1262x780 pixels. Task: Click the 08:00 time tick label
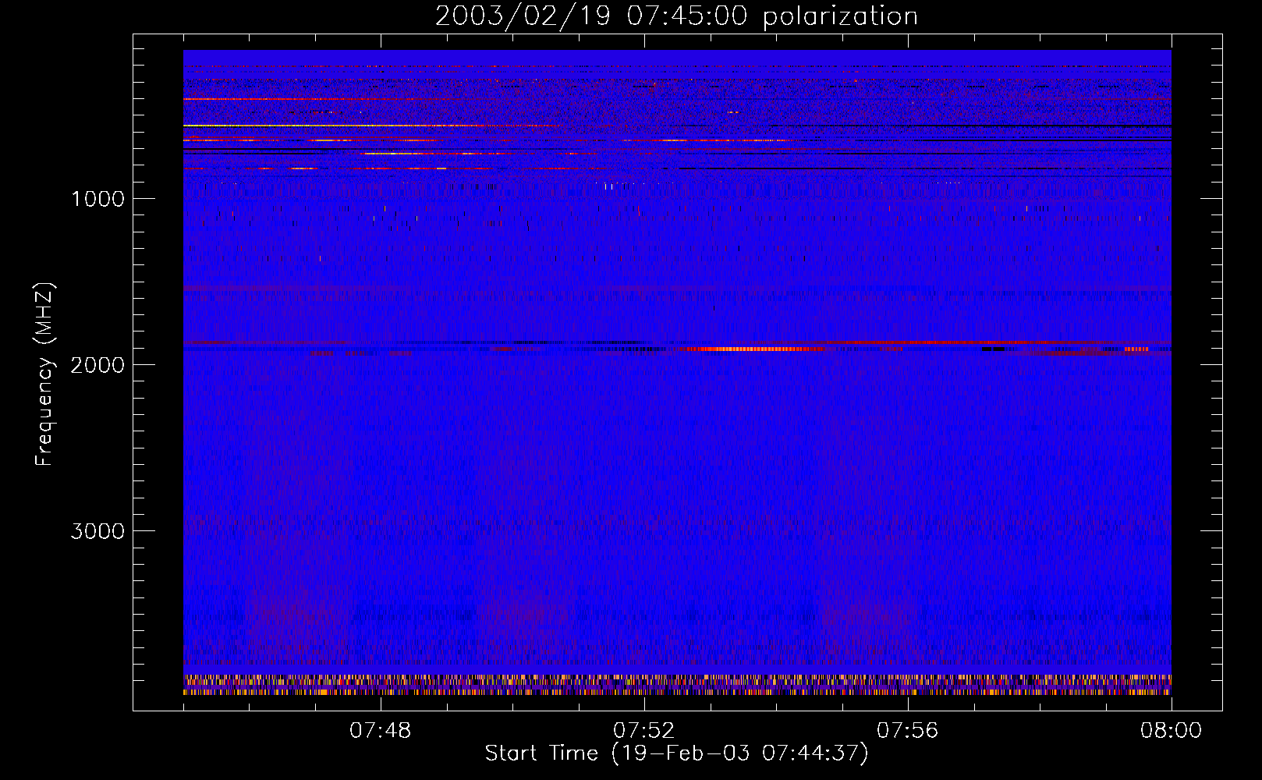pos(1172,731)
